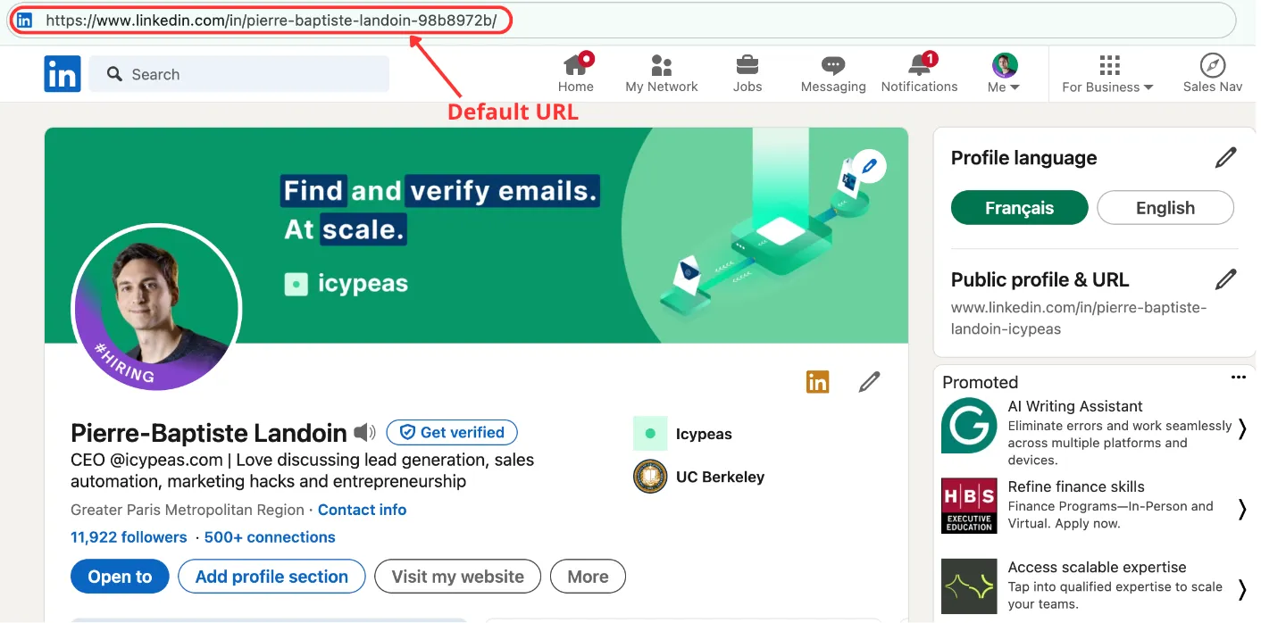Open the Home feed icon
Screen dimensions: 1261x623
[x=576, y=65]
